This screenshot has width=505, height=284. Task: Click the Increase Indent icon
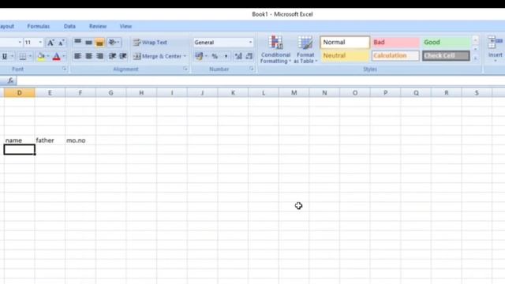123,56
